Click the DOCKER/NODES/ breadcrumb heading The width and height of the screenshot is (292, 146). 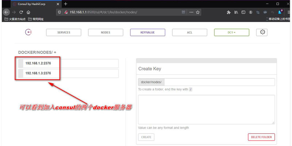[x=35, y=52]
